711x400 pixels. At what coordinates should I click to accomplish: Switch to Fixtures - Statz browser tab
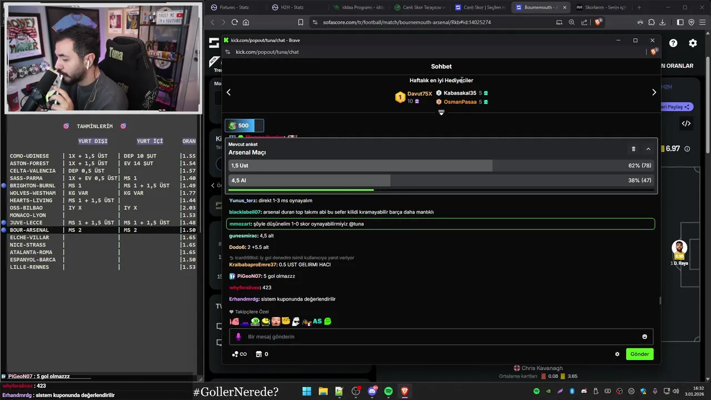[234, 7]
